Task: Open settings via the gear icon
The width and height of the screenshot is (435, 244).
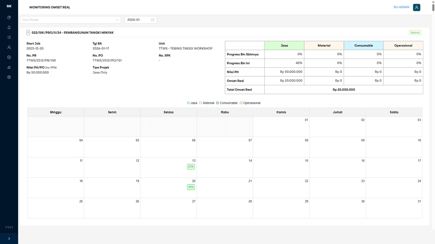Action: click(9, 77)
